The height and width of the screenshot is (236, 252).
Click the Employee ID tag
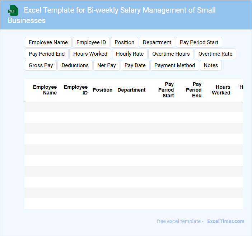(x=91, y=42)
